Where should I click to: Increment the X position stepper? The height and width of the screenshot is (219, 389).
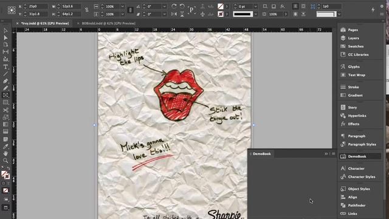(25, 5)
